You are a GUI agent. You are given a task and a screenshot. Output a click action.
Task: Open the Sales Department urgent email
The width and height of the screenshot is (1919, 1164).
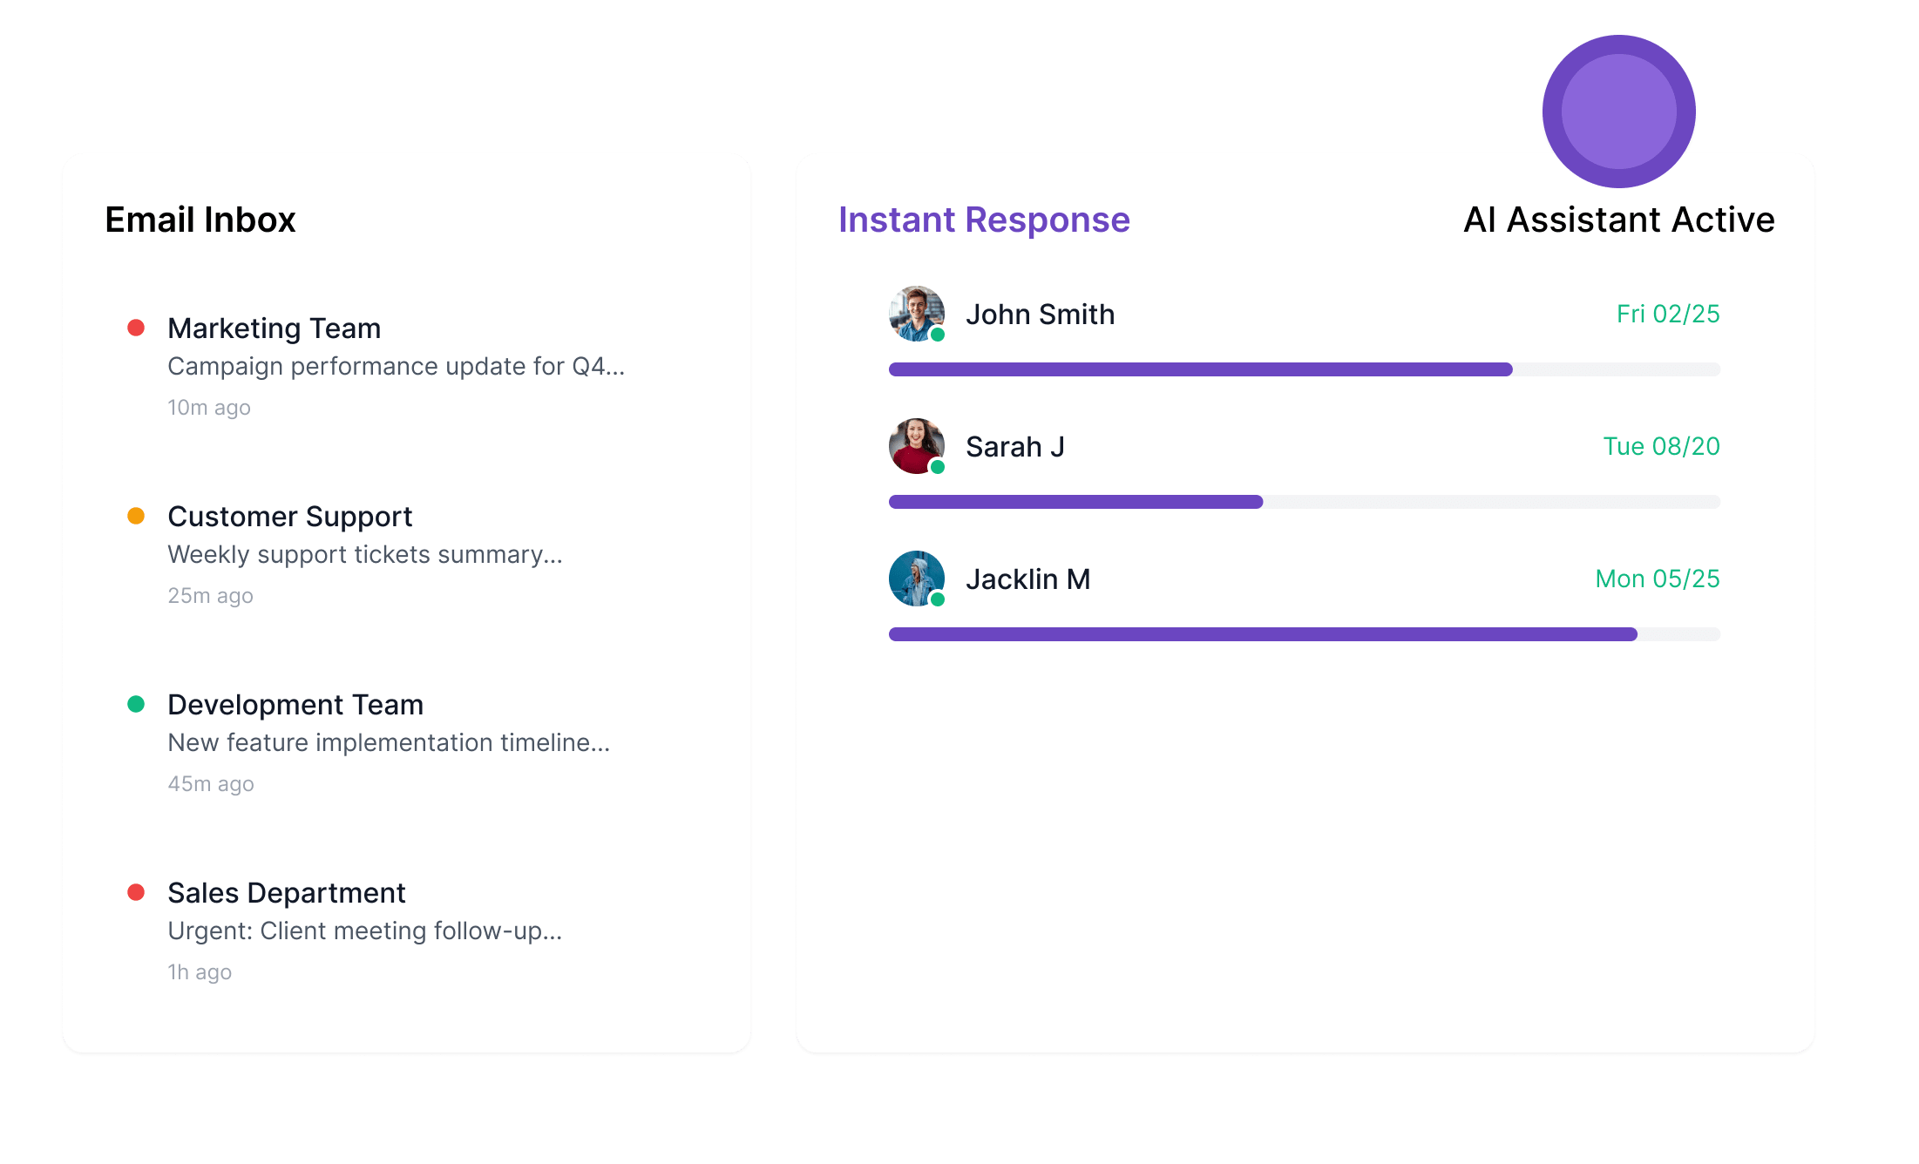(x=406, y=931)
